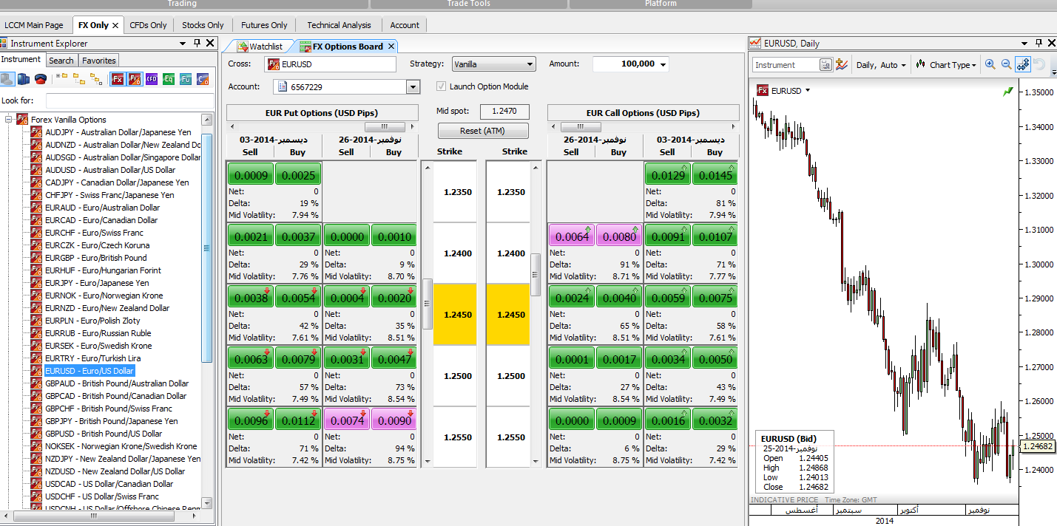Click the EURUSD Daily panel title icon
Screen dimensions: 1057x526
tap(756, 43)
